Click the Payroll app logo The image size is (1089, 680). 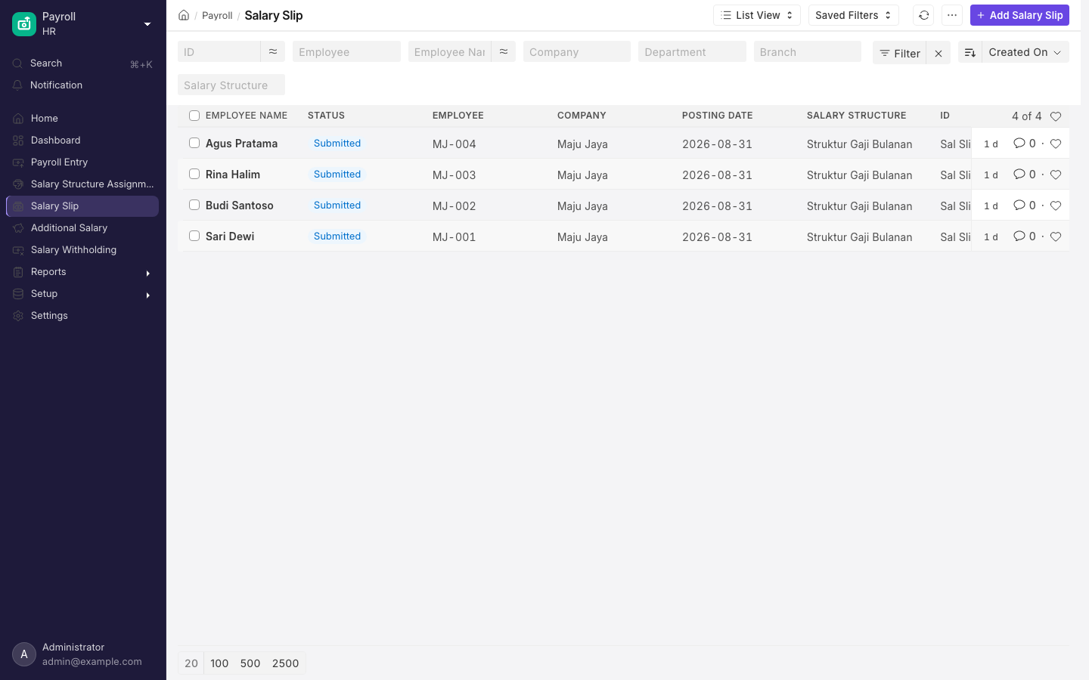coord(24,24)
